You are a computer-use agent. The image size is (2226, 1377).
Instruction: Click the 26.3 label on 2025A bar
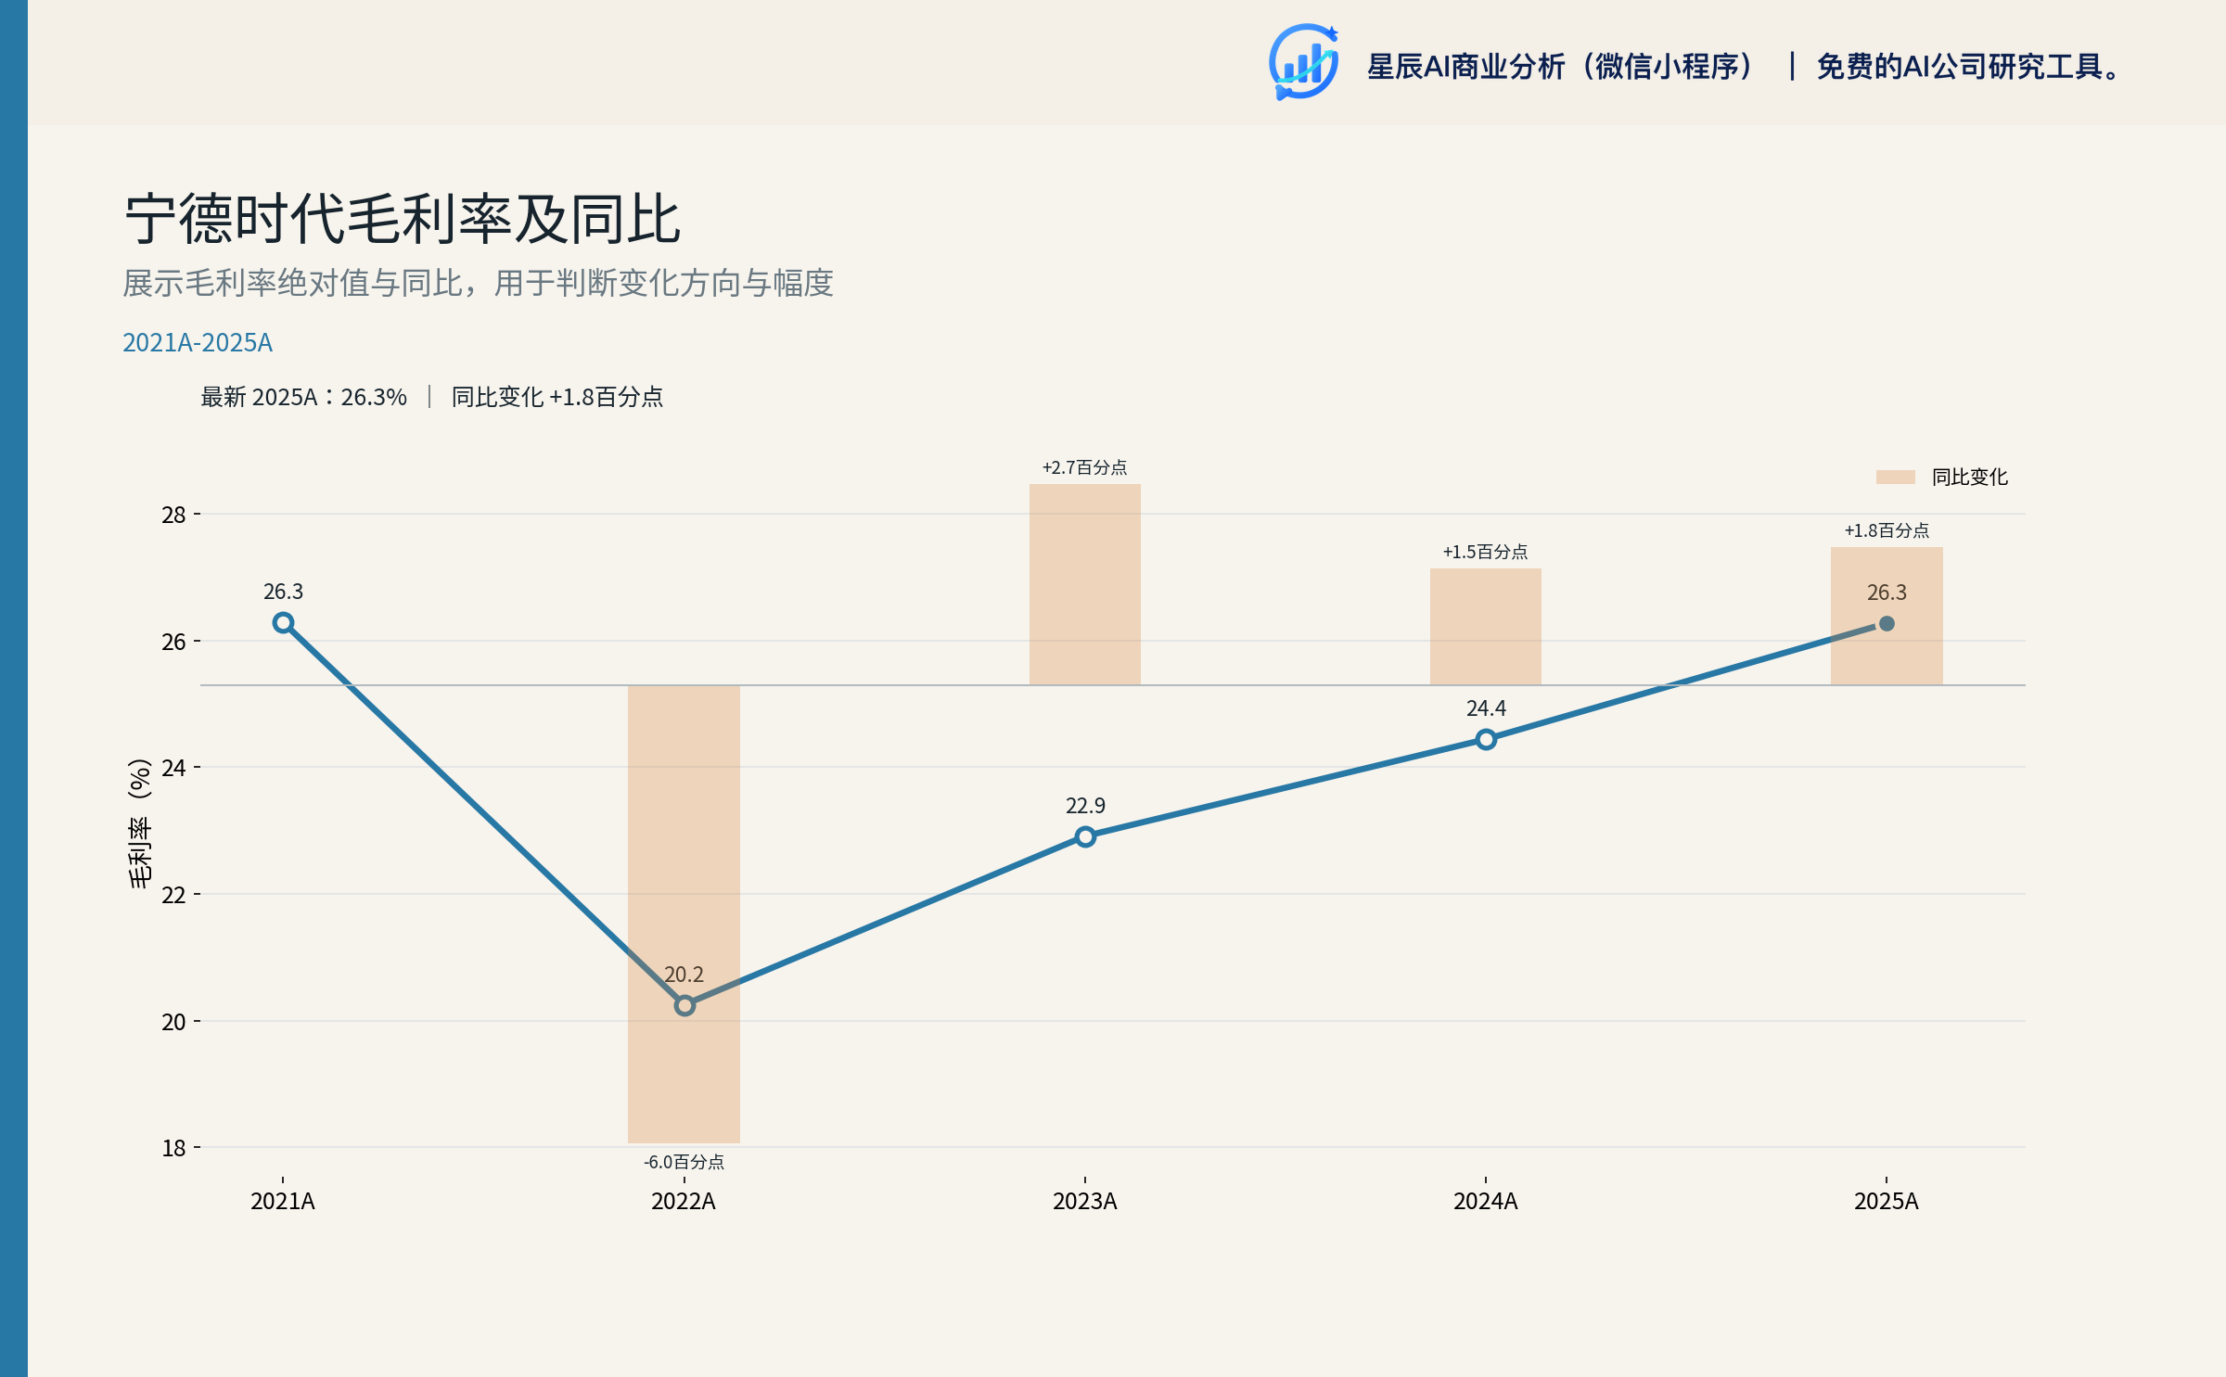(x=1887, y=593)
